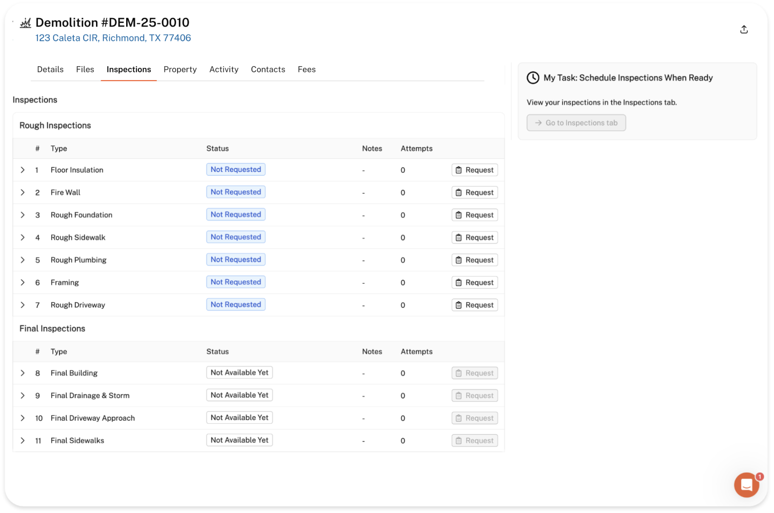
Task: Click Request for Fire Wall inspection
Action: point(474,192)
